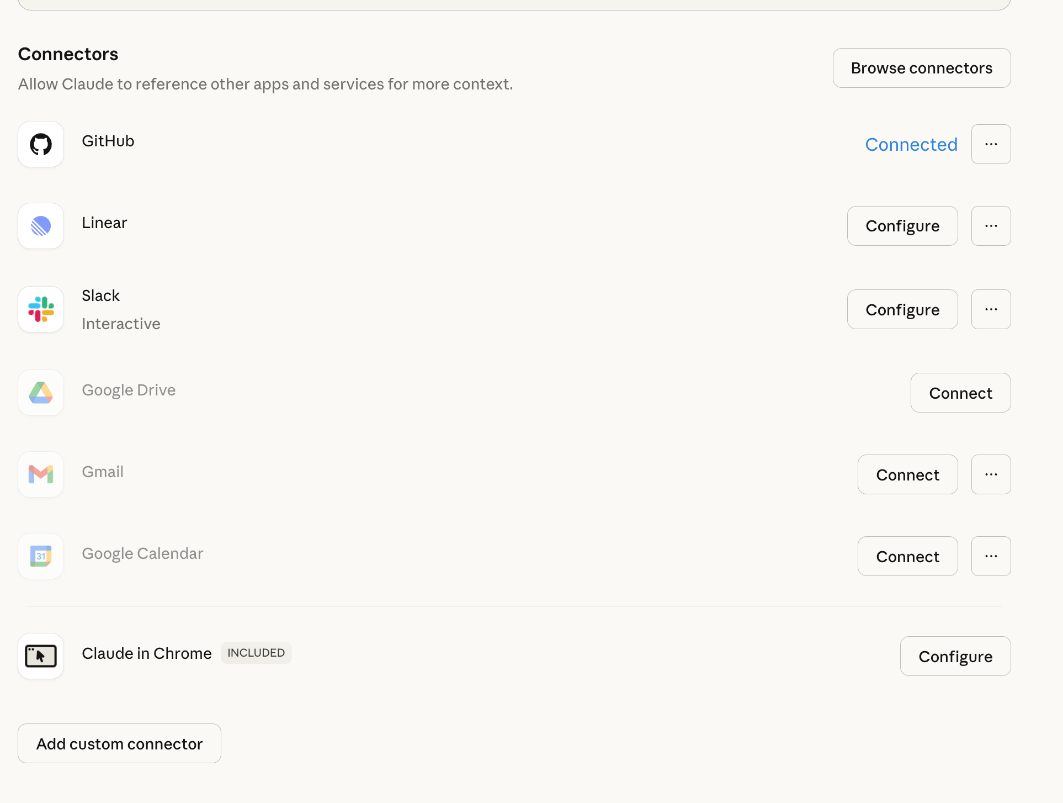Screen dimensions: 1063x803
Task: Select the GitHub connector name
Action: click(108, 141)
